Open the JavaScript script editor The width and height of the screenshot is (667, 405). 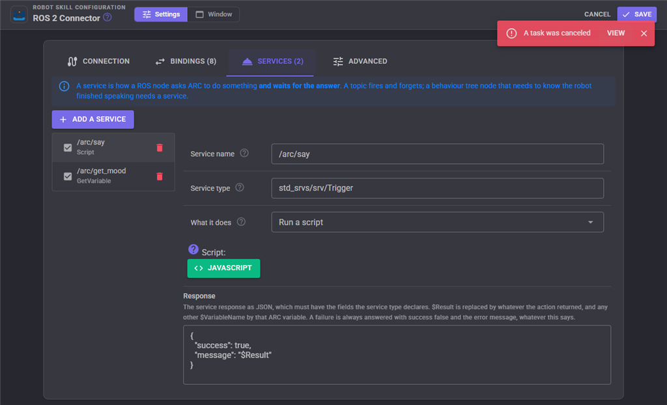[224, 268]
